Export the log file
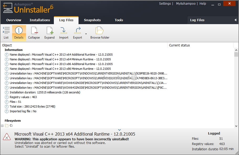Viewport: 239px width, 155px height. [x=77, y=33]
